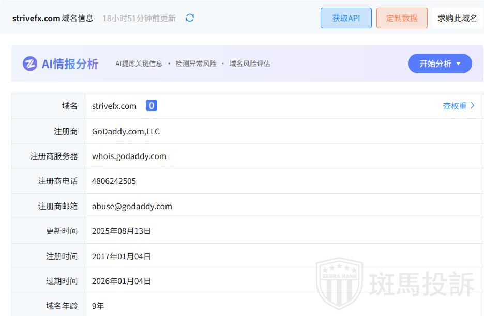Open the 查权重 link
Viewport: 484px width, 316px height.
click(458, 106)
